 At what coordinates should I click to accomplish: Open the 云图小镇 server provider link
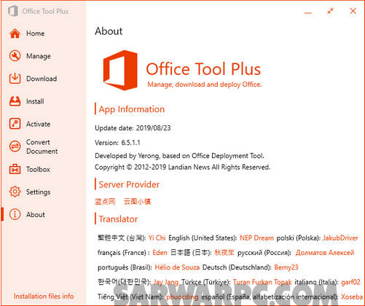coord(137,201)
